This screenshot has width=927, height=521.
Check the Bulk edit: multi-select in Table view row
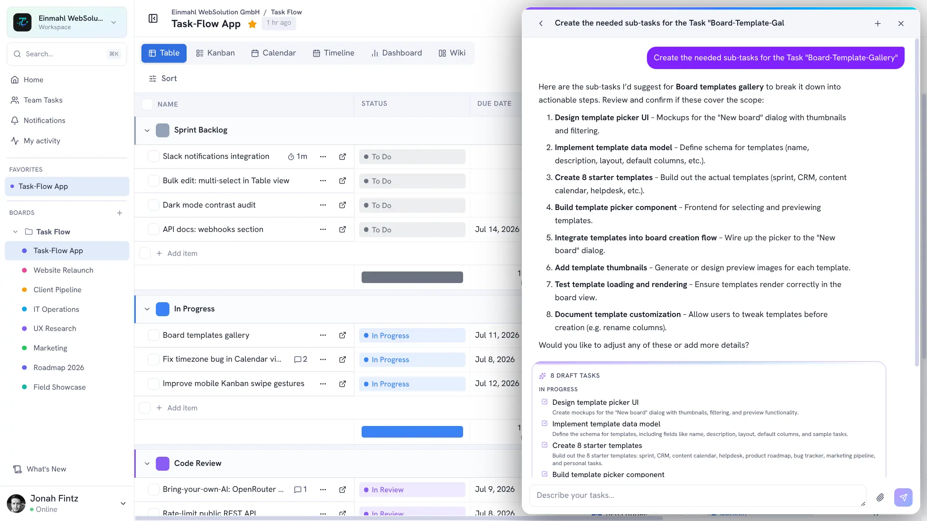(x=153, y=181)
